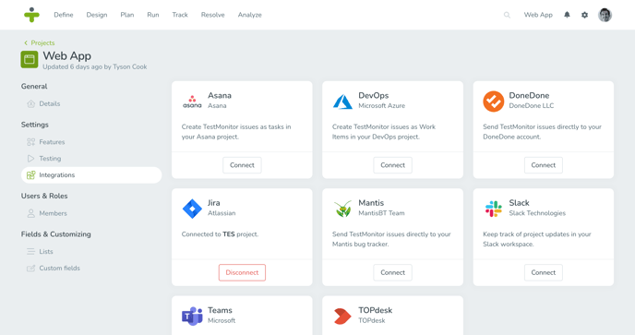The width and height of the screenshot is (635, 335).
Task: Click the 'General' section heading
Action: pyautogui.click(x=34, y=86)
